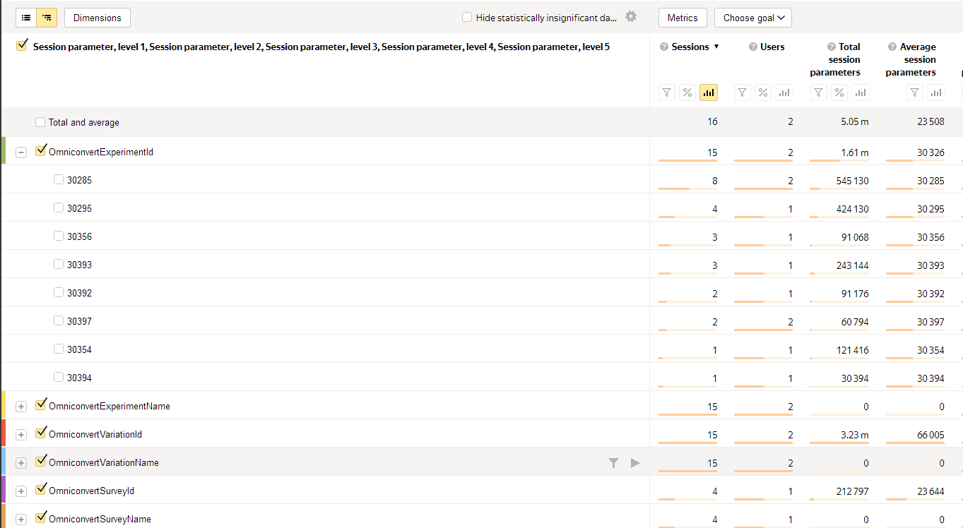Check the 30356 row checkbox

[x=59, y=236]
